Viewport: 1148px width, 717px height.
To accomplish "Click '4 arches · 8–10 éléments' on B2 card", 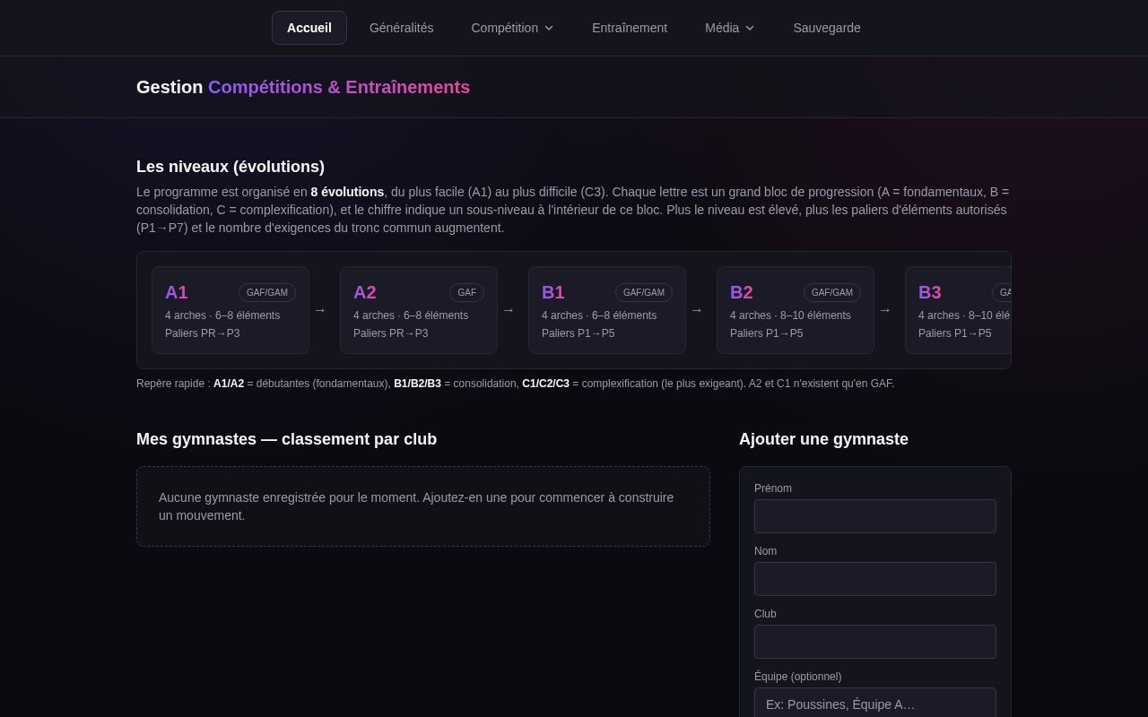I will (x=790, y=315).
